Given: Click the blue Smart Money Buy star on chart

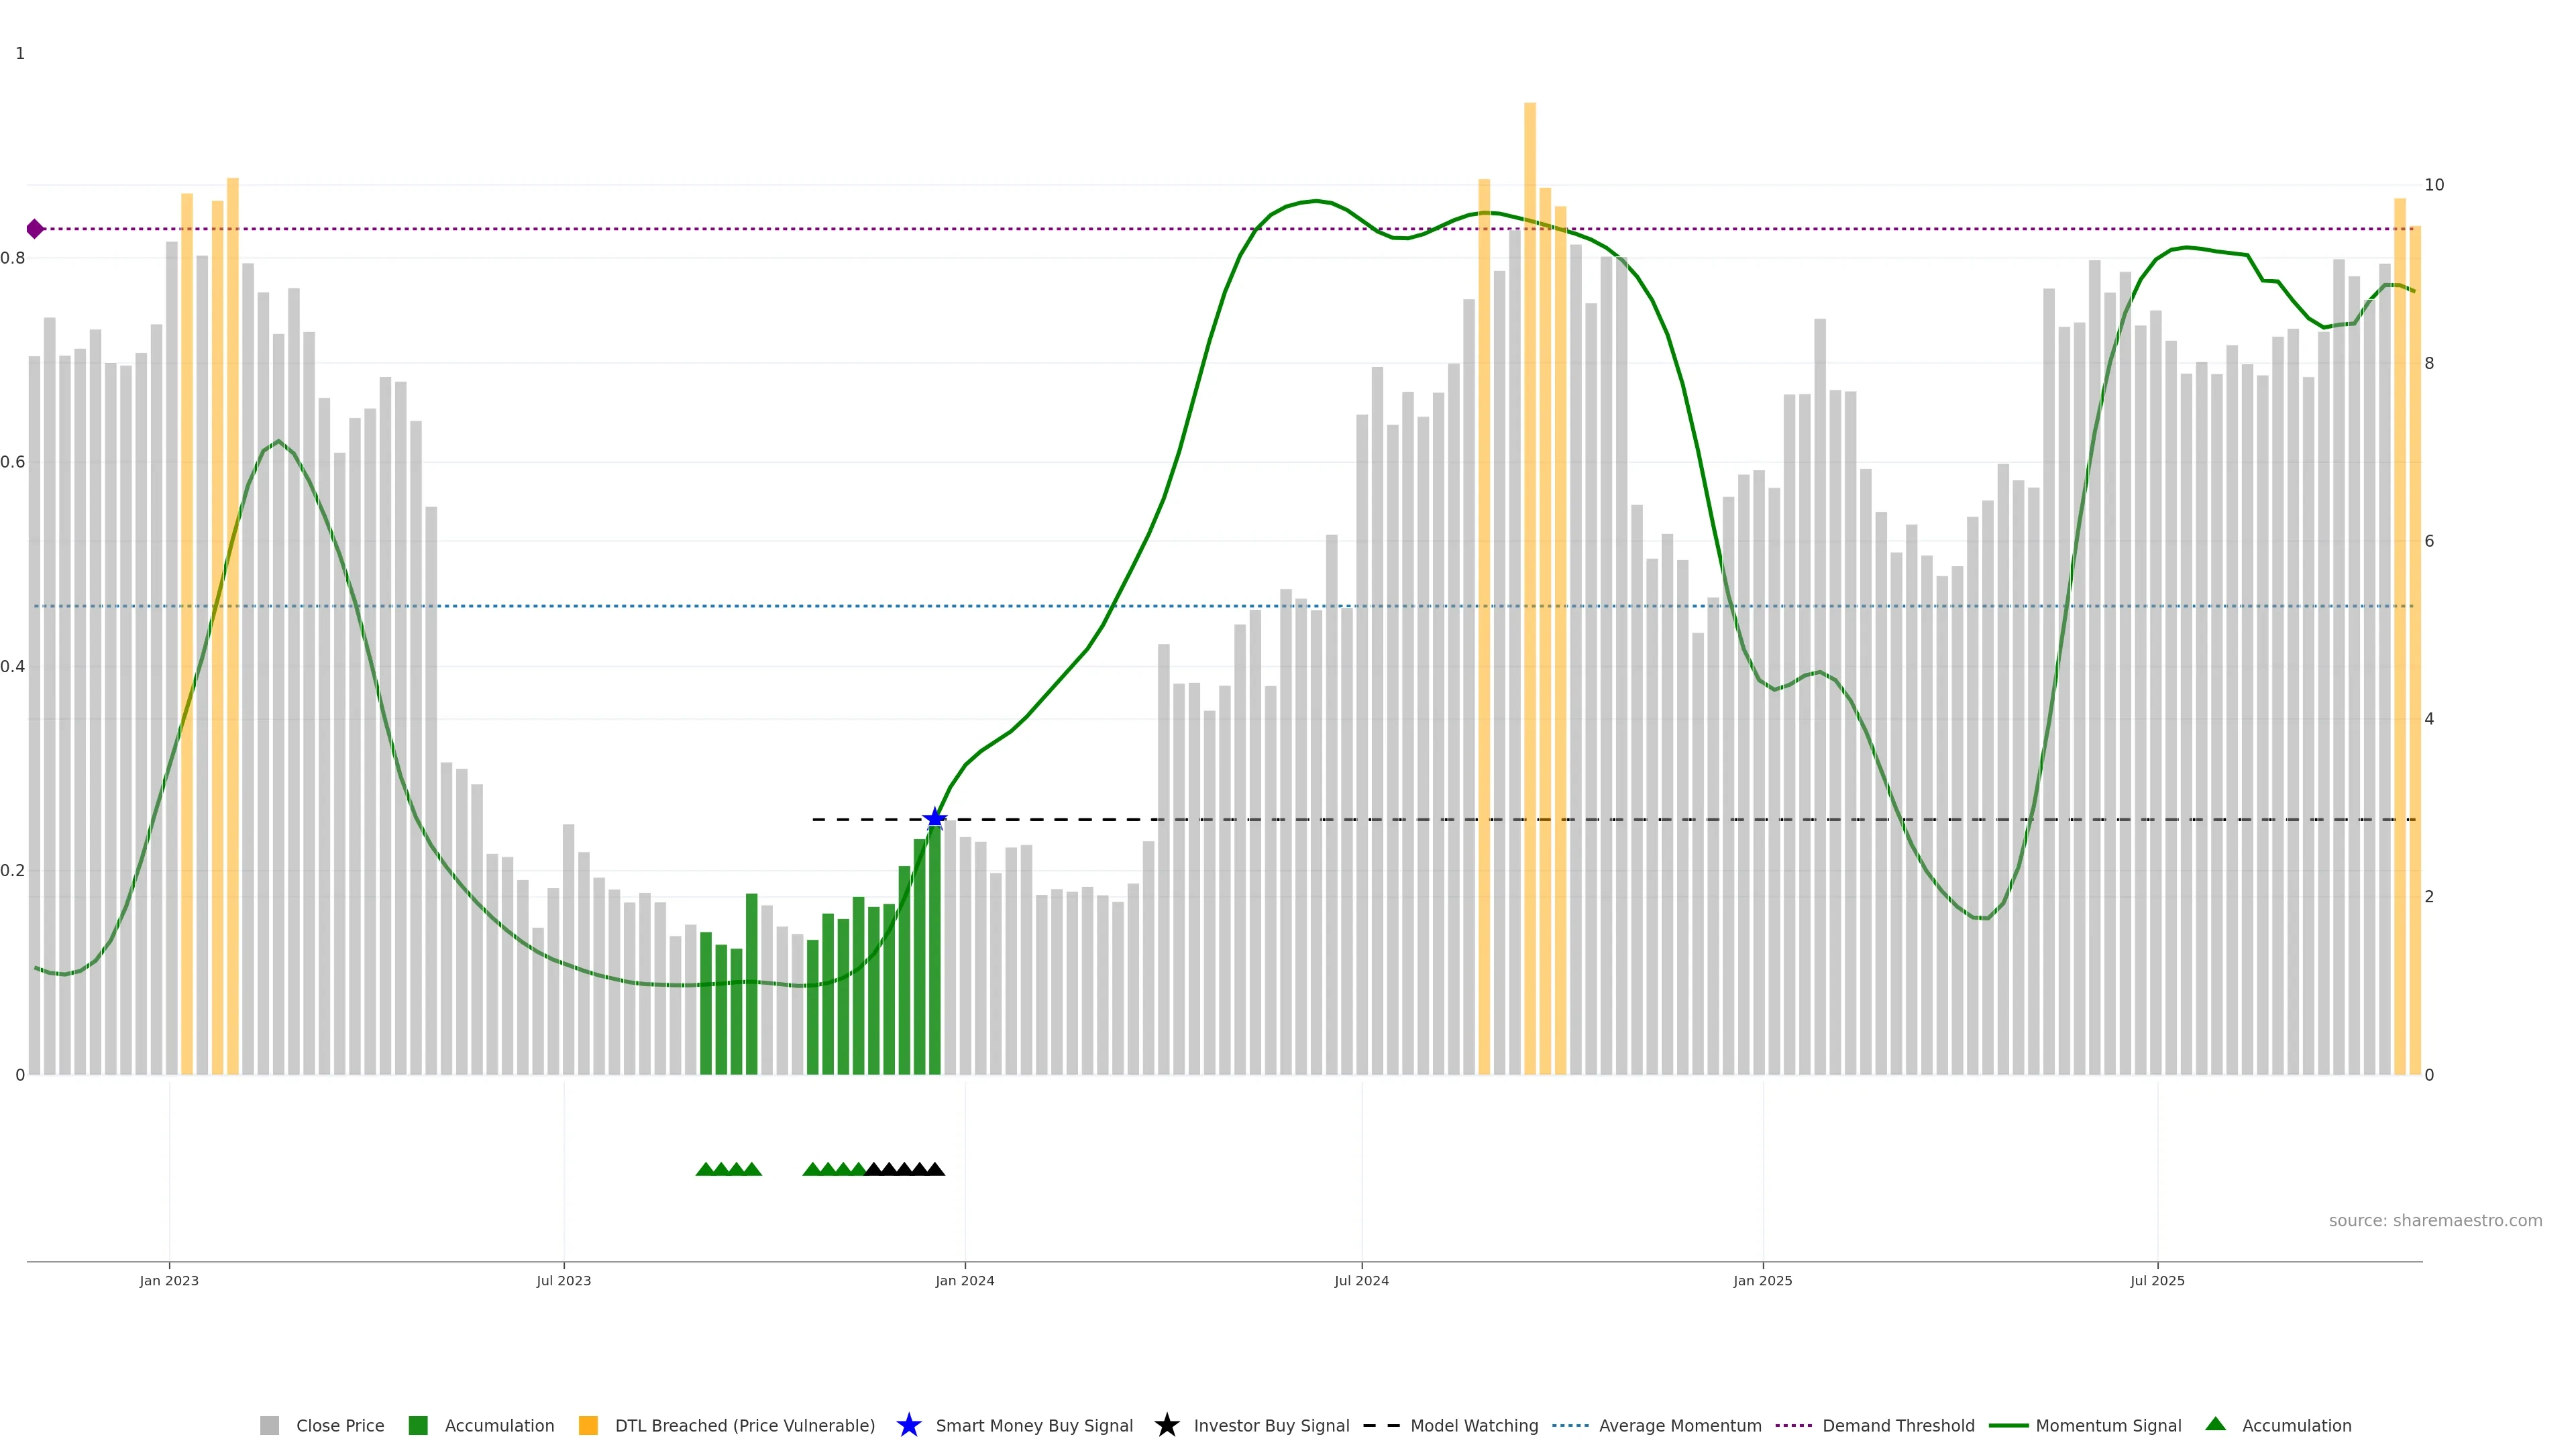Looking at the screenshot, I should [x=934, y=818].
